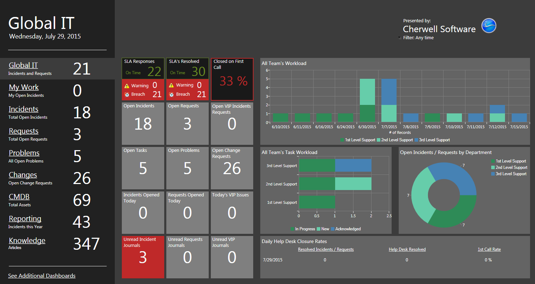
Task: Go to Incidents in the sidebar
Action: [24, 109]
